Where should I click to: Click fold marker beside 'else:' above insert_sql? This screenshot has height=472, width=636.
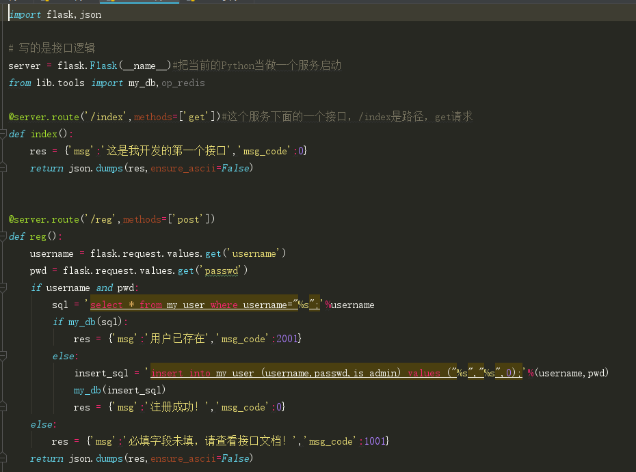pyautogui.click(x=3, y=356)
